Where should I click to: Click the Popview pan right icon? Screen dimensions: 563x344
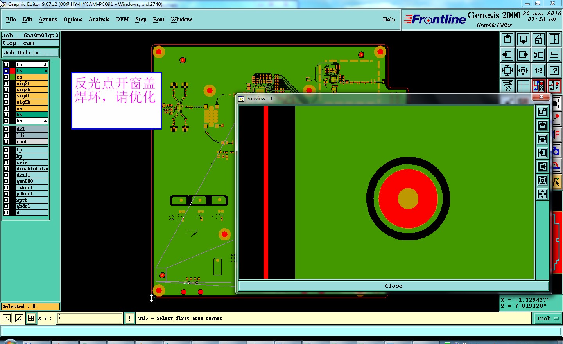click(542, 167)
